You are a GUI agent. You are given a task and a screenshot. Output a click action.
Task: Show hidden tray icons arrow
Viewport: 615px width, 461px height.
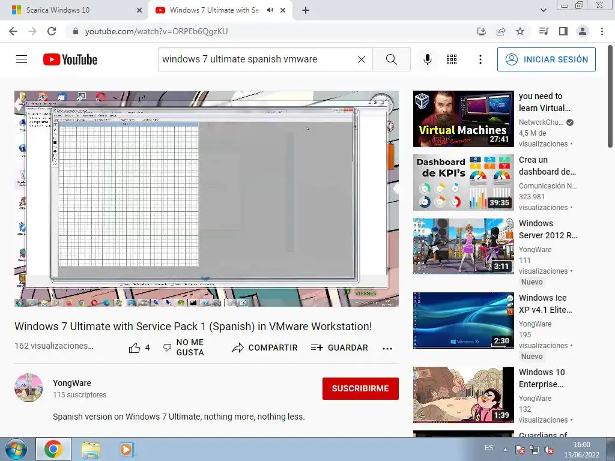(x=505, y=450)
